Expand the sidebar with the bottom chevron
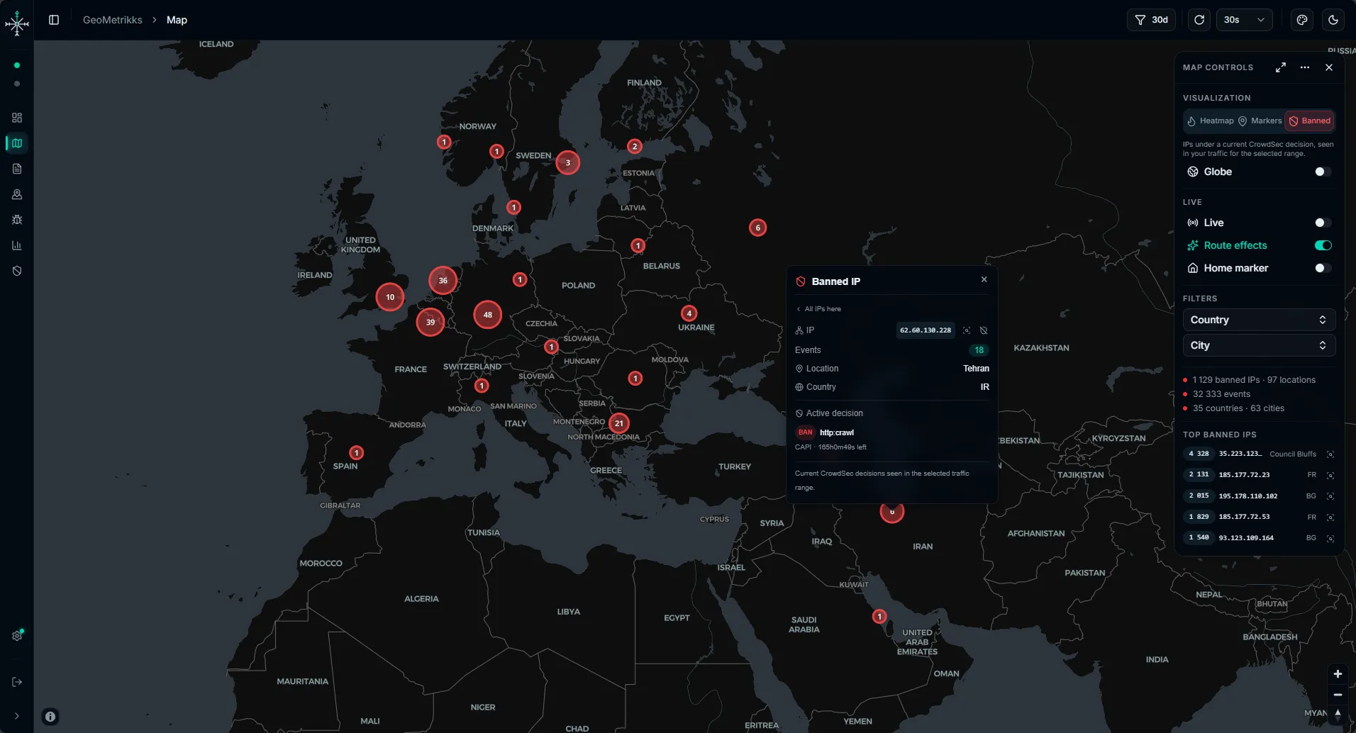 click(x=17, y=716)
